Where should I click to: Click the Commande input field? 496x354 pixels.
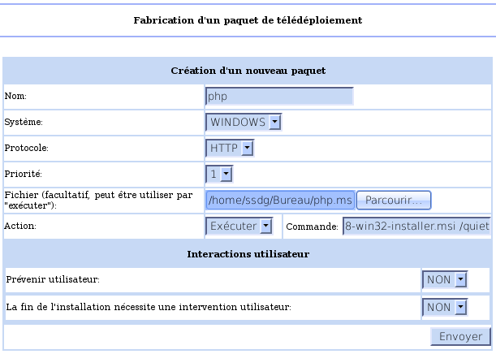[x=416, y=226]
